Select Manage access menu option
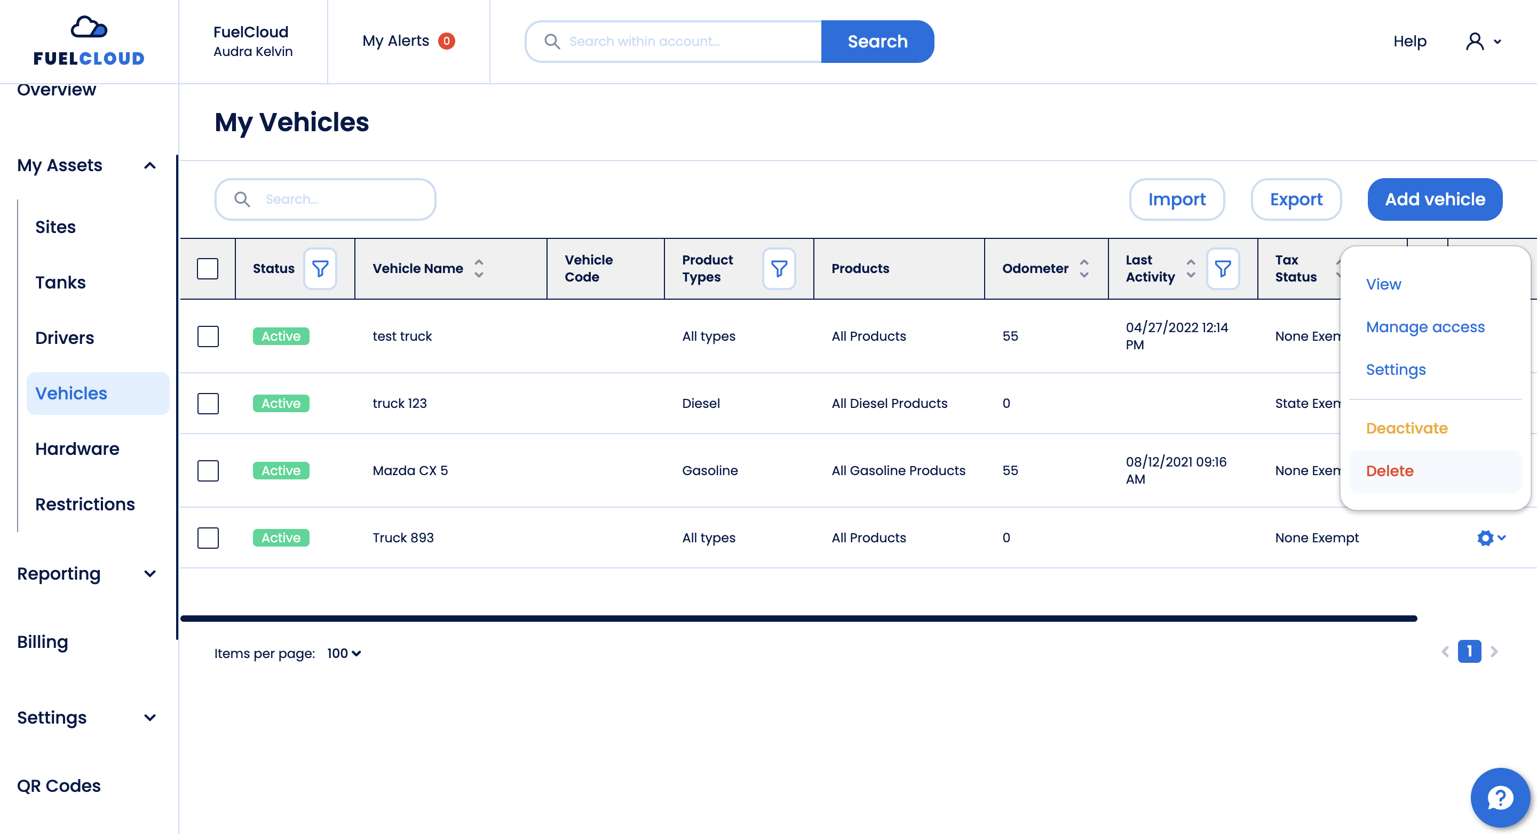 pos(1425,327)
